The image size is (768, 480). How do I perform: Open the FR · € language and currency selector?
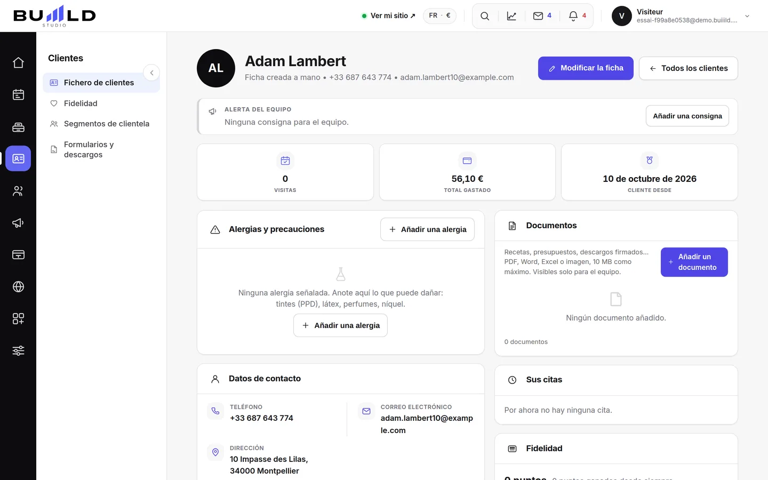click(439, 15)
